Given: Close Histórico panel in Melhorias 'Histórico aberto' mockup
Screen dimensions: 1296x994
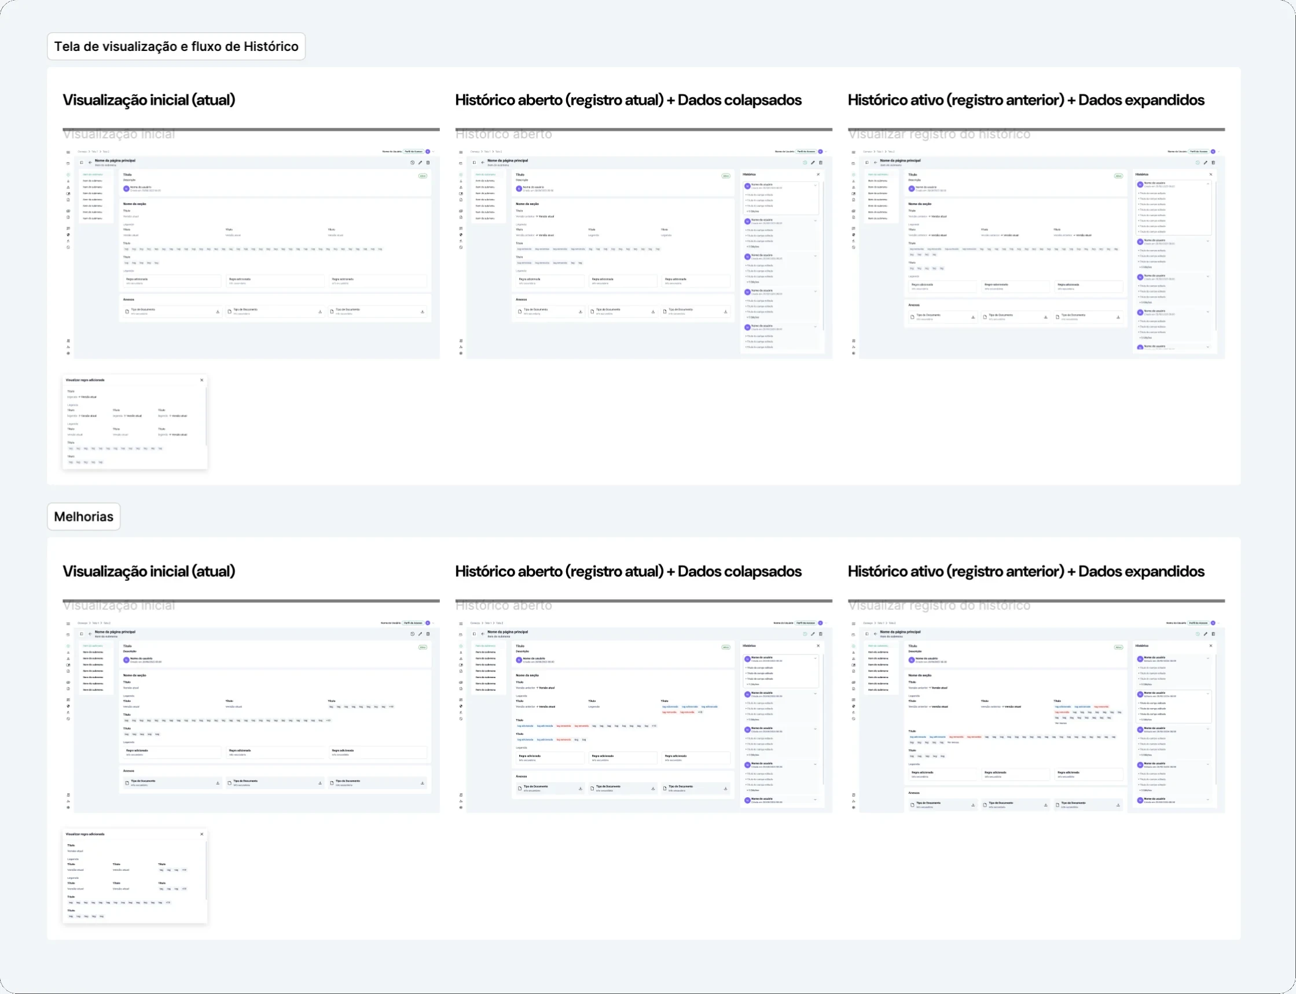Looking at the screenshot, I should pyautogui.click(x=818, y=646).
